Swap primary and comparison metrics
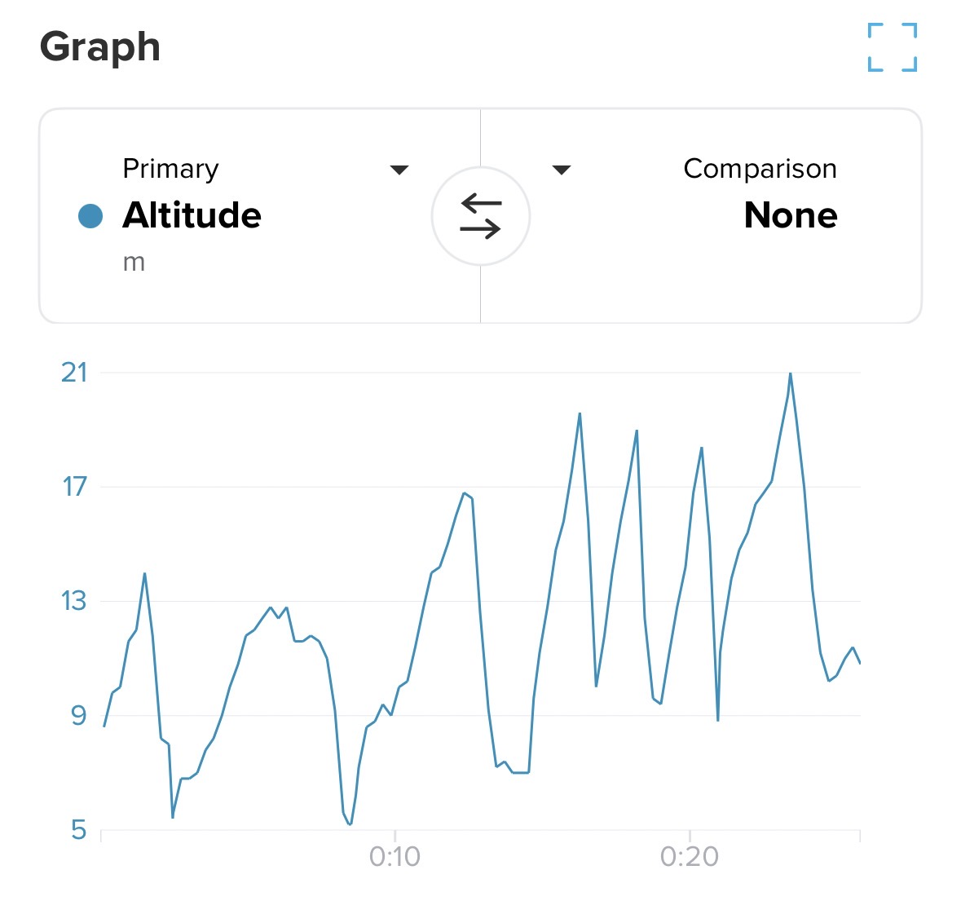This screenshot has width=961, height=923. click(481, 216)
